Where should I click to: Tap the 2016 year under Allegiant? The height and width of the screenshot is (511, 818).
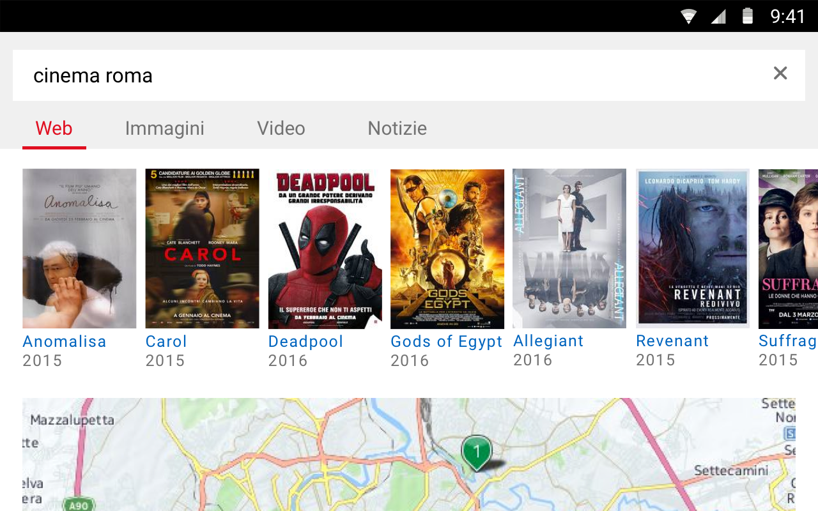click(533, 360)
